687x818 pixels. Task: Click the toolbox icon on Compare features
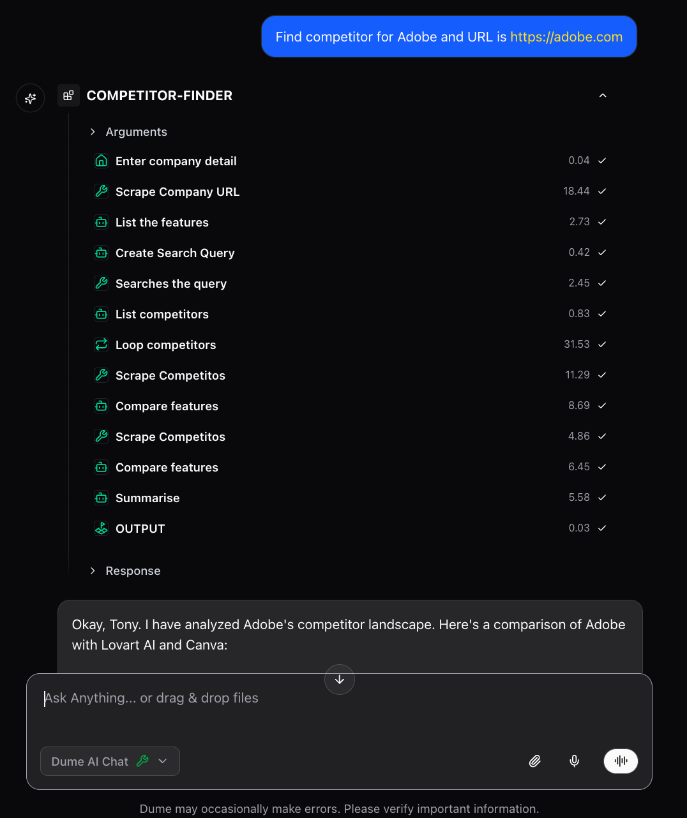[101, 406]
